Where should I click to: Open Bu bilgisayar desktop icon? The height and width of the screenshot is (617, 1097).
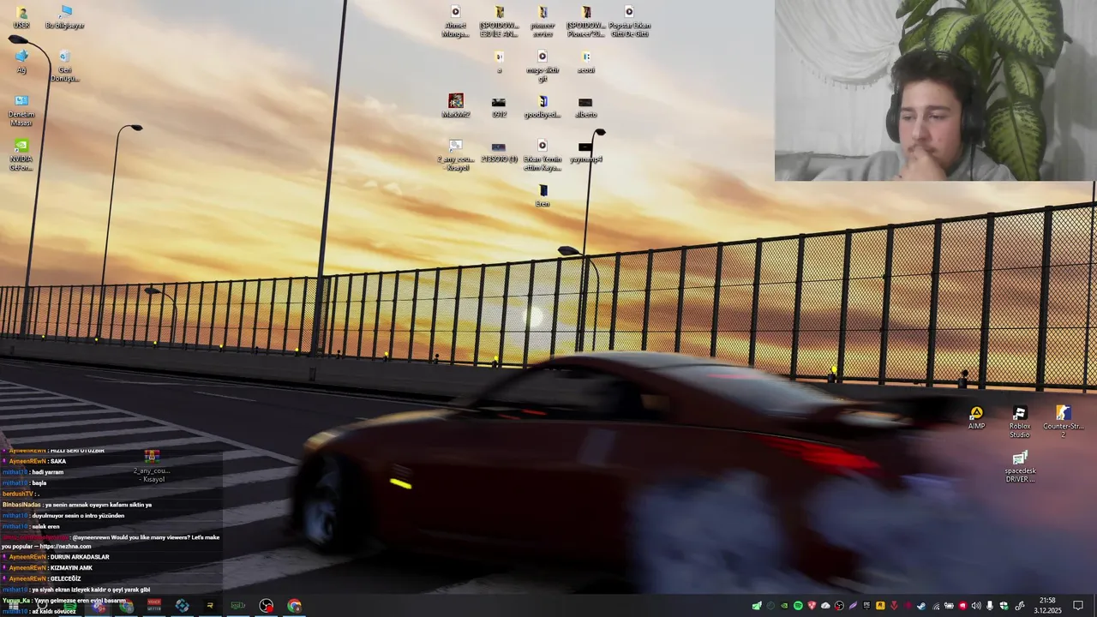[x=65, y=17]
